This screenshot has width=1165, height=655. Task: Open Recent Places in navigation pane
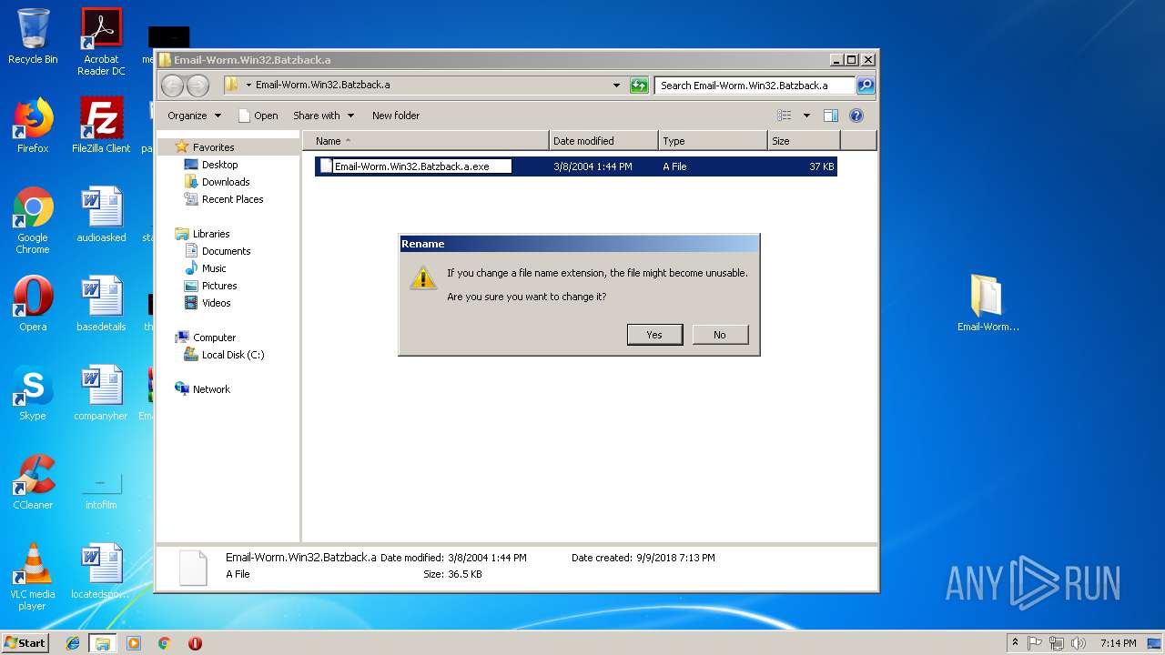[232, 199]
